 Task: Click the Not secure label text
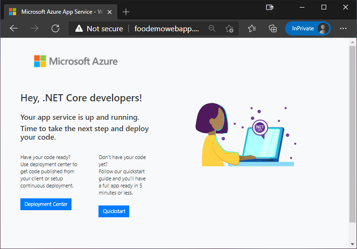point(105,29)
